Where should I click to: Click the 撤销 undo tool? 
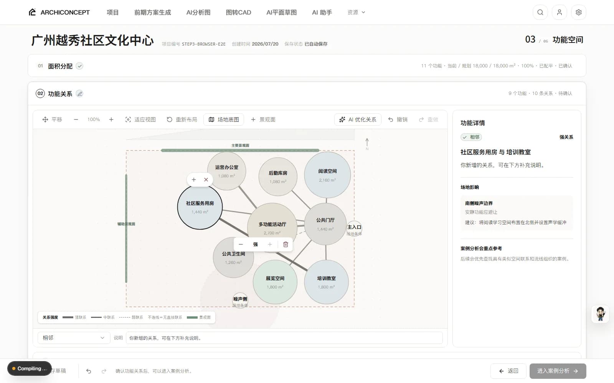point(398,119)
